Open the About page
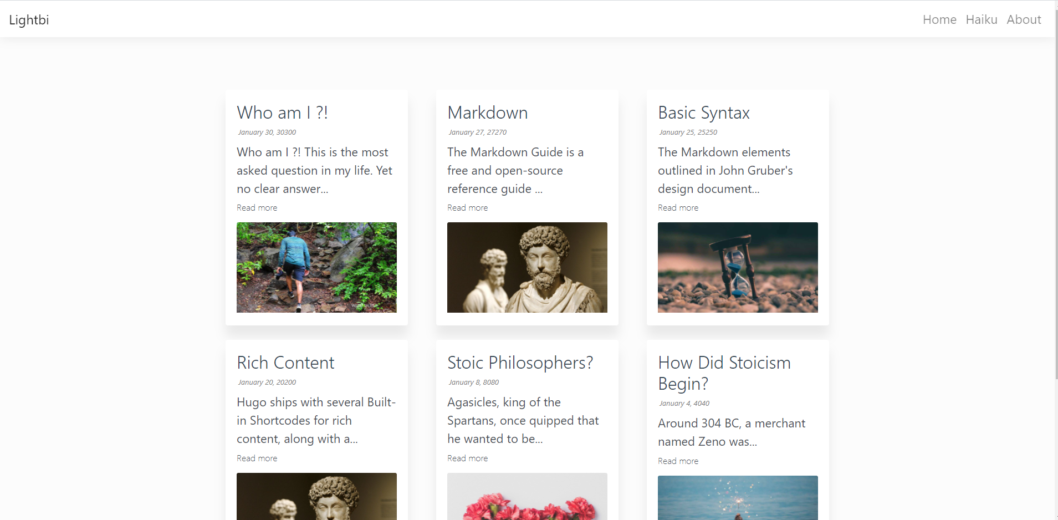The height and width of the screenshot is (520, 1058). 1024,19
